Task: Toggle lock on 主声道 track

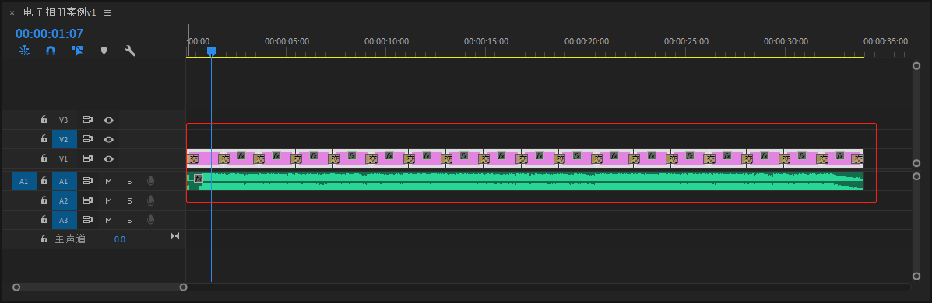Action: click(44, 239)
